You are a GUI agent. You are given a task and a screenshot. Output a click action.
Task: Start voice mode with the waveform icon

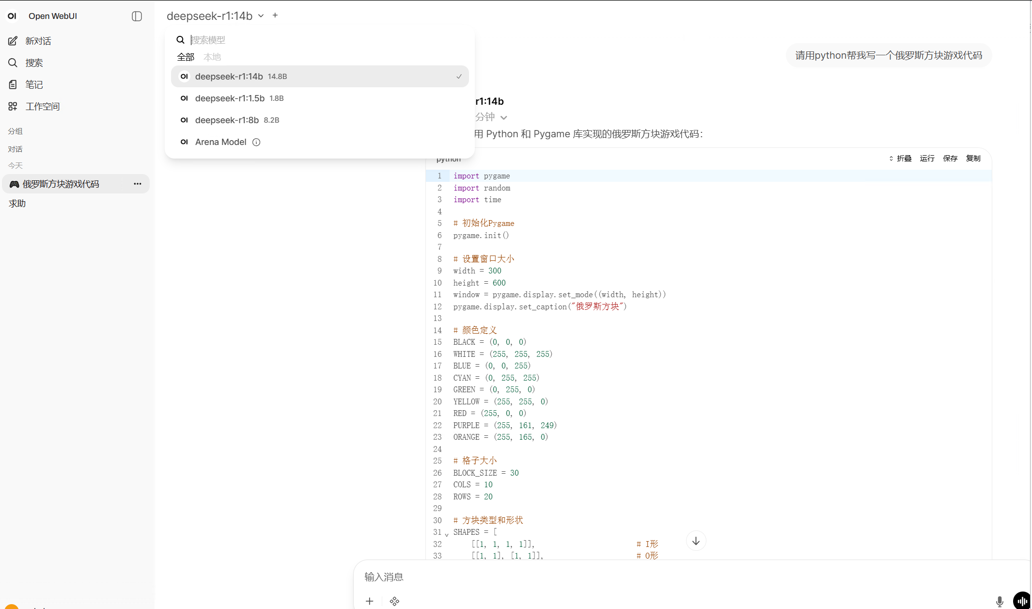coord(1021,601)
